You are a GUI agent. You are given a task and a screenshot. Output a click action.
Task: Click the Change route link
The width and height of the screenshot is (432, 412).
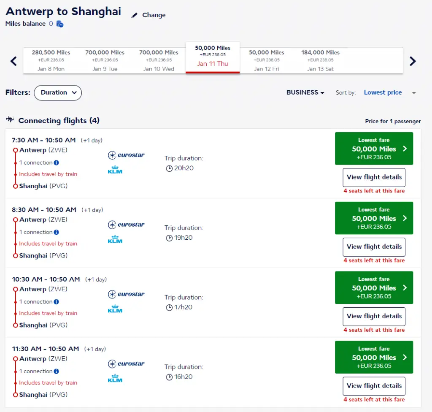coord(154,15)
